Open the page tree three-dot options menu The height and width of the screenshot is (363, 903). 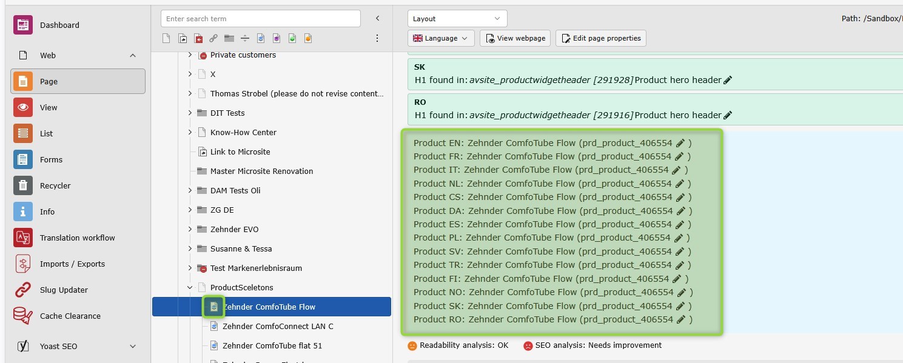pyautogui.click(x=377, y=38)
